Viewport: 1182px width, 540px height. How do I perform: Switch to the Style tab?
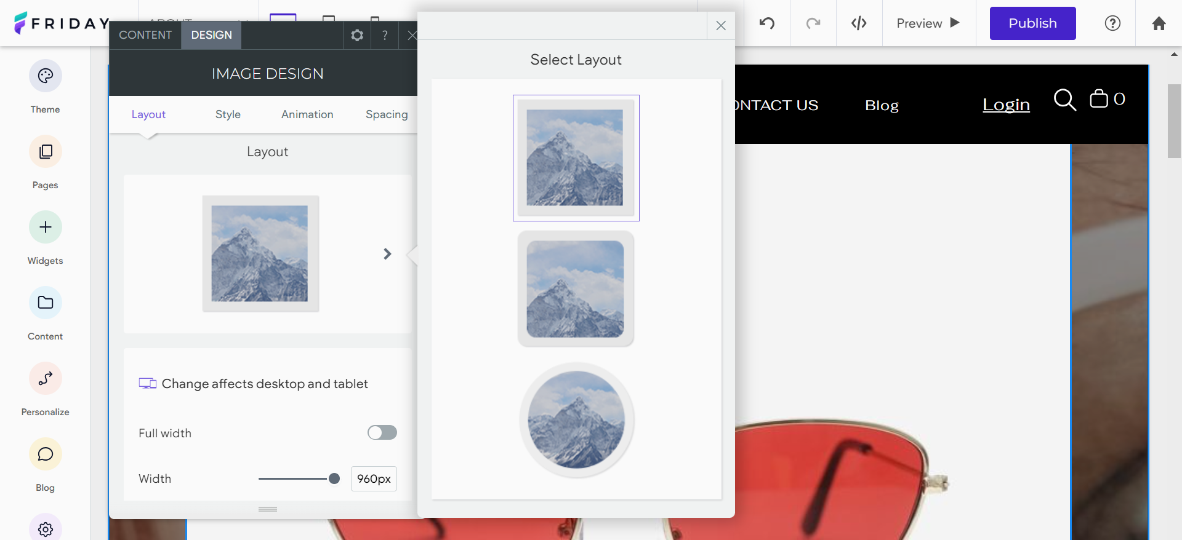coord(228,114)
